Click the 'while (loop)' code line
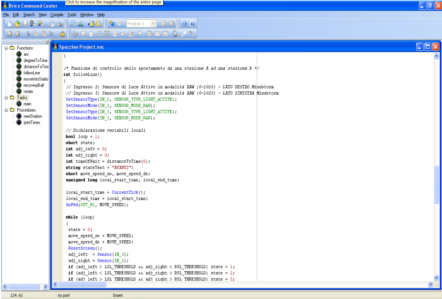This screenshot has height=299, width=442. click(80, 217)
